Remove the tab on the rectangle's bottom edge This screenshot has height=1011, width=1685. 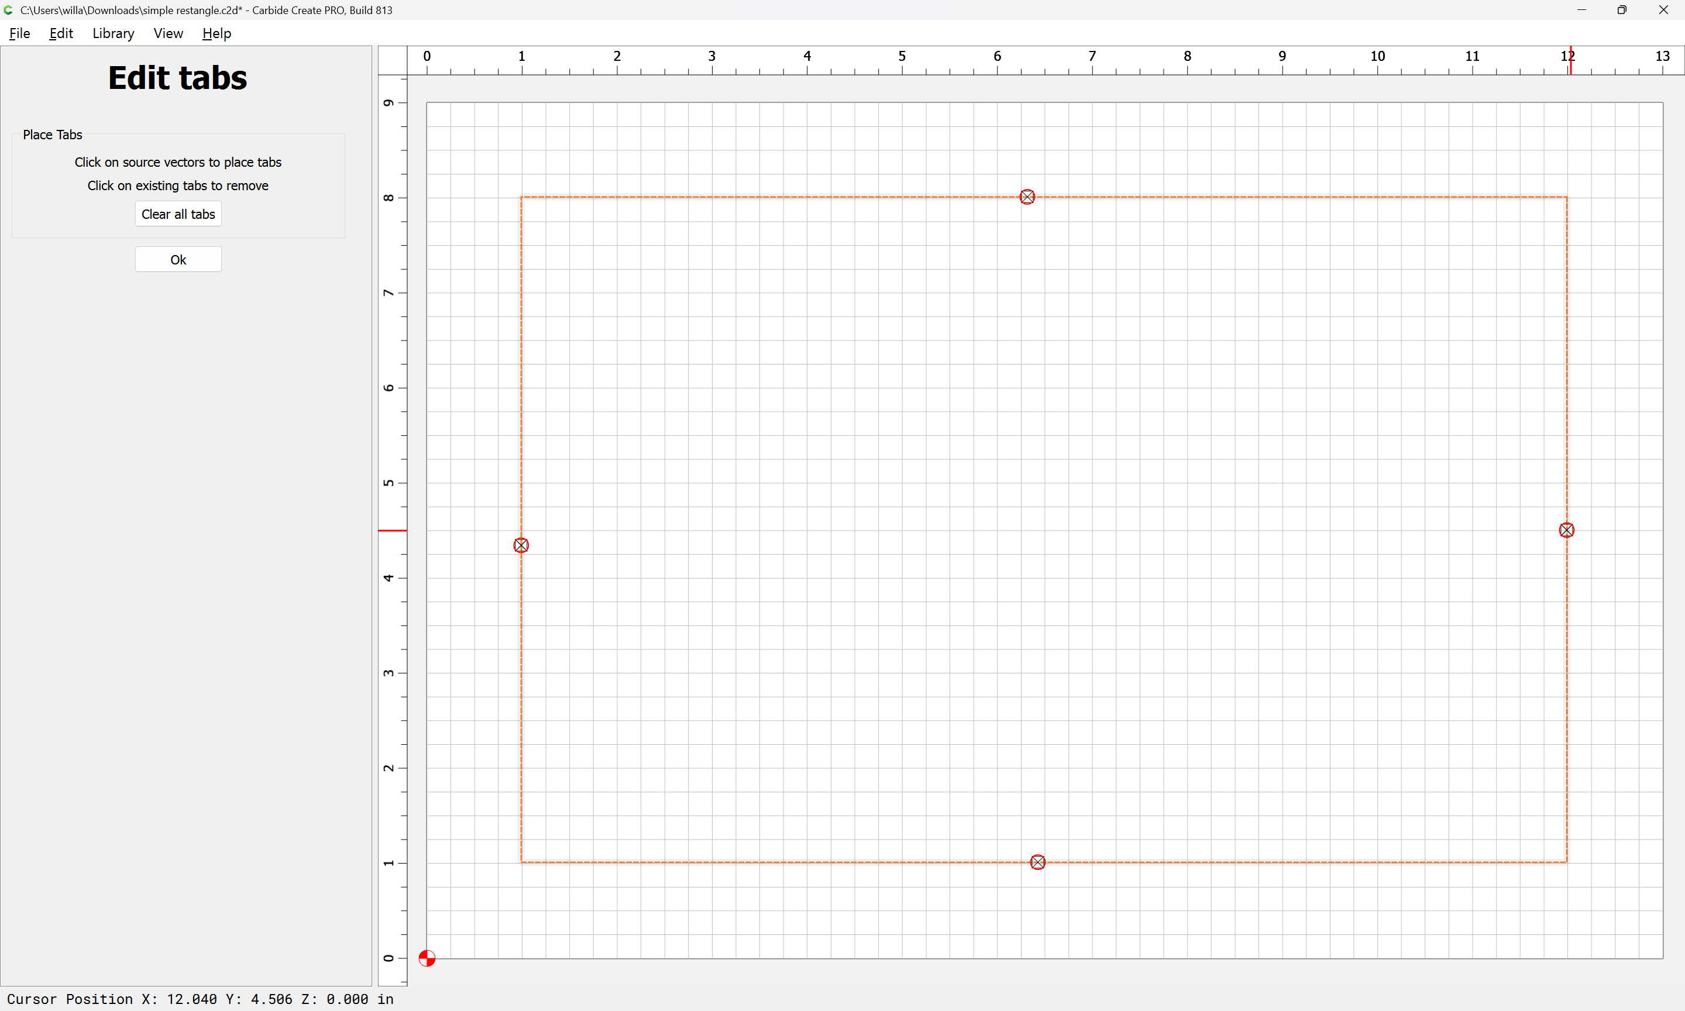point(1037,862)
